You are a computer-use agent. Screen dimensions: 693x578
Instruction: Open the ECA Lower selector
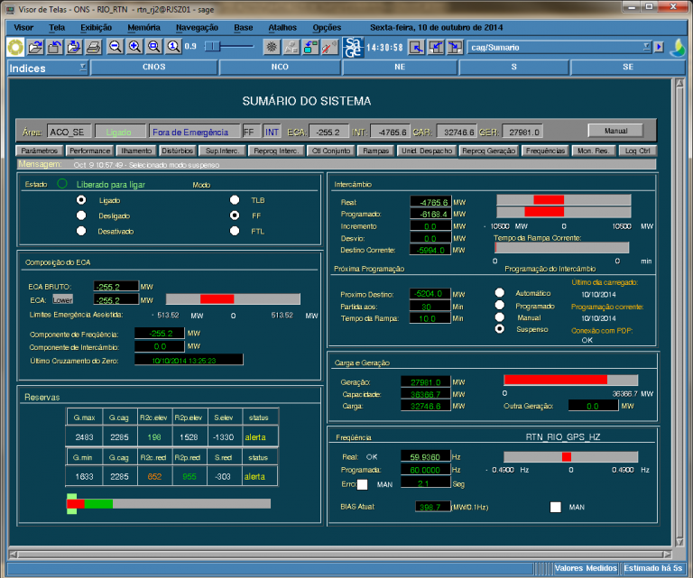click(x=62, y=299)
